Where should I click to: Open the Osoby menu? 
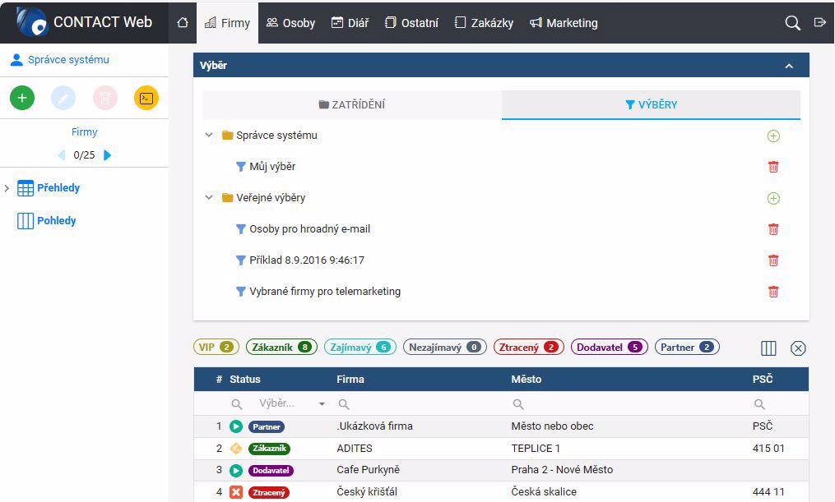point(290,23)
